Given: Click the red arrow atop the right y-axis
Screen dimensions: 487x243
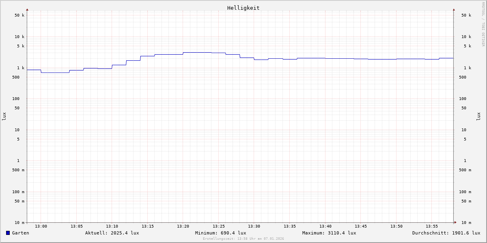Looking at the screenshot, I should click(x=454, y=9).
